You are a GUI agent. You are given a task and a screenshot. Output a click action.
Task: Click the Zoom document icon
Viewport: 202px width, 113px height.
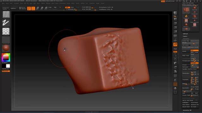175,24
